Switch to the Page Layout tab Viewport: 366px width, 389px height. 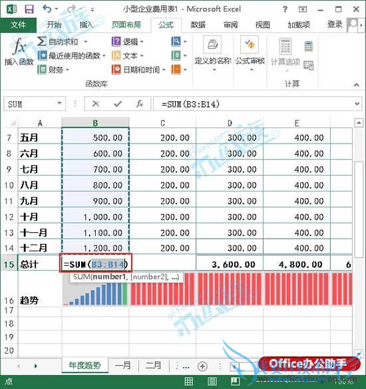[x=126, y=25]
